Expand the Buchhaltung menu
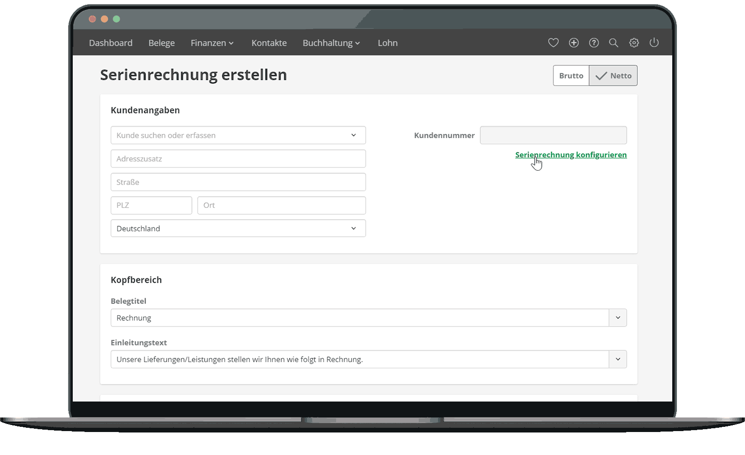745x455 pixels. pyautogui.click(x=331, y=43)
